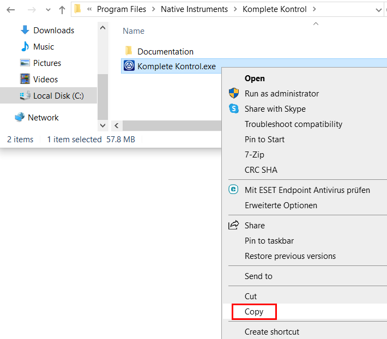Image resolution: width=387 pixels, height=339 pixels.
Task: Select Local Disk (C:) in sidebar
Action: pos(49,95)
